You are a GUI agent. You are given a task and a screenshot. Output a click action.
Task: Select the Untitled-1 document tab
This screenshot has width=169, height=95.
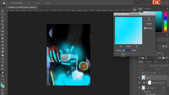pos(23,7)
